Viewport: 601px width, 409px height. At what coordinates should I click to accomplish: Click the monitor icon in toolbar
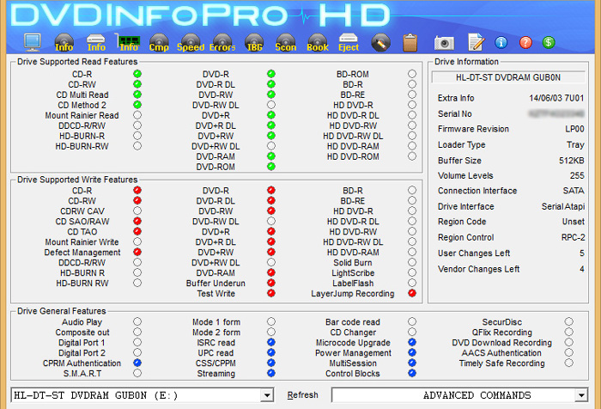tap(33, 41)
